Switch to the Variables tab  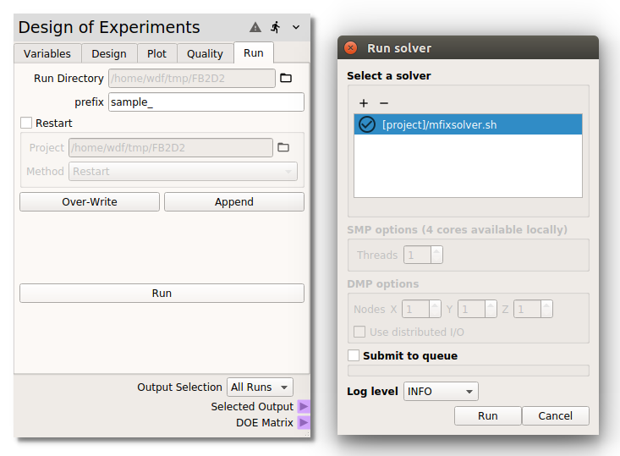coord(47,53)
